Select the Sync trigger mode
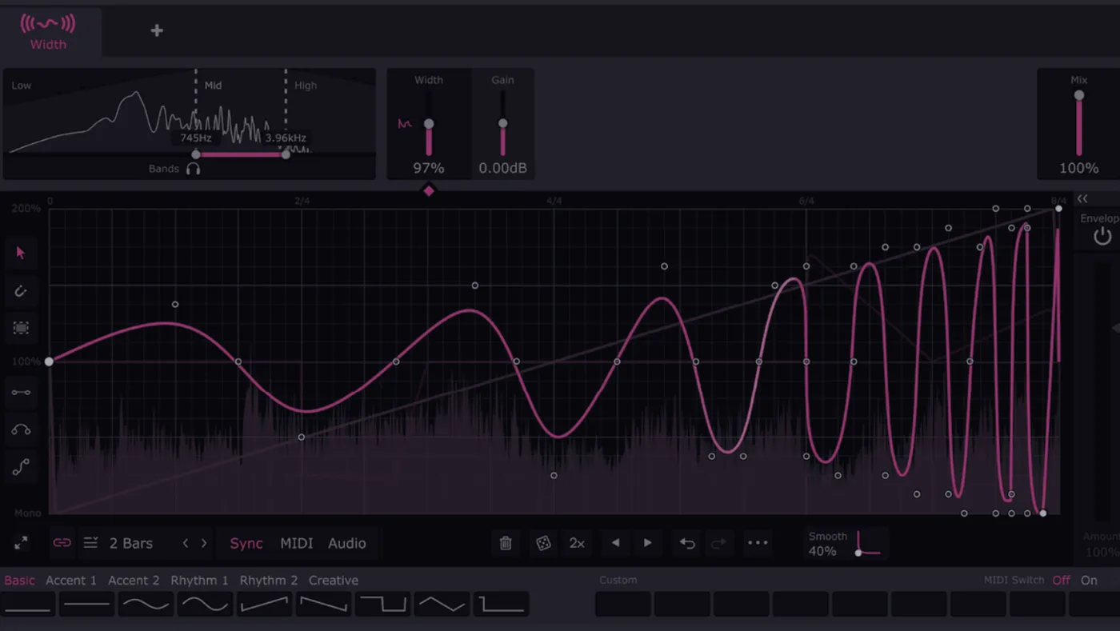The height and width of the screenshot is (631, 1120). 246,543
